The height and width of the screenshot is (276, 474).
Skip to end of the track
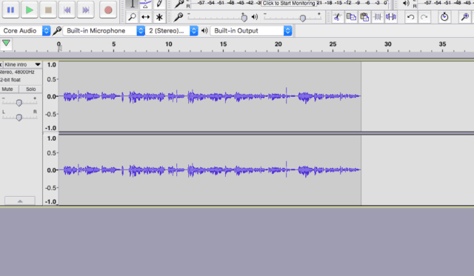[x=86, y=10]
